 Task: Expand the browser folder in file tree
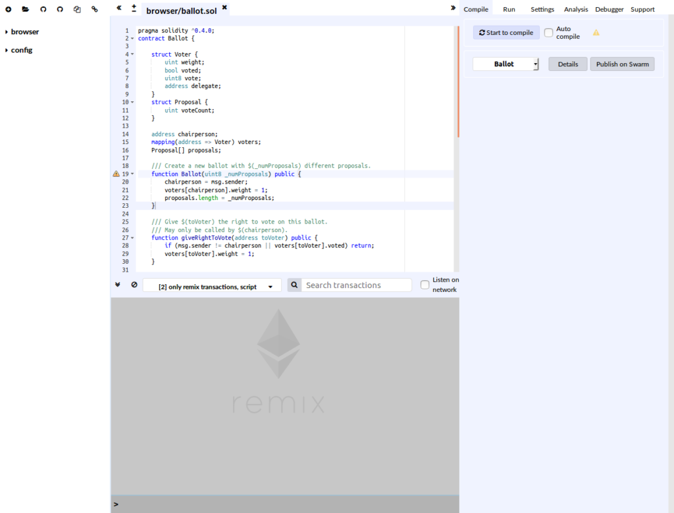click(24, 32)
